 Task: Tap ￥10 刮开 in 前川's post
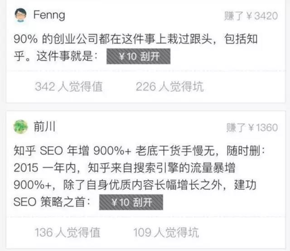130,202
